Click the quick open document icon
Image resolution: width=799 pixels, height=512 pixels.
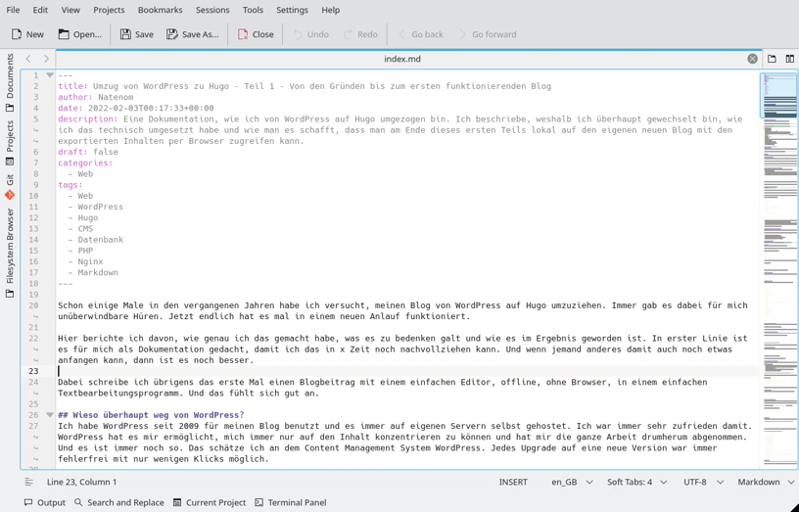coord(772,59)
